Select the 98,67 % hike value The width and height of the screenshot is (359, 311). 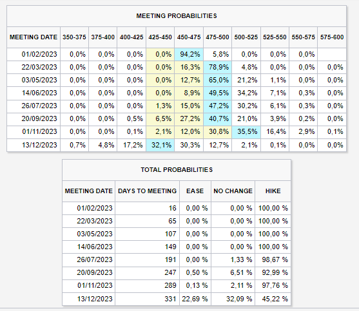(x=273, y=259)
